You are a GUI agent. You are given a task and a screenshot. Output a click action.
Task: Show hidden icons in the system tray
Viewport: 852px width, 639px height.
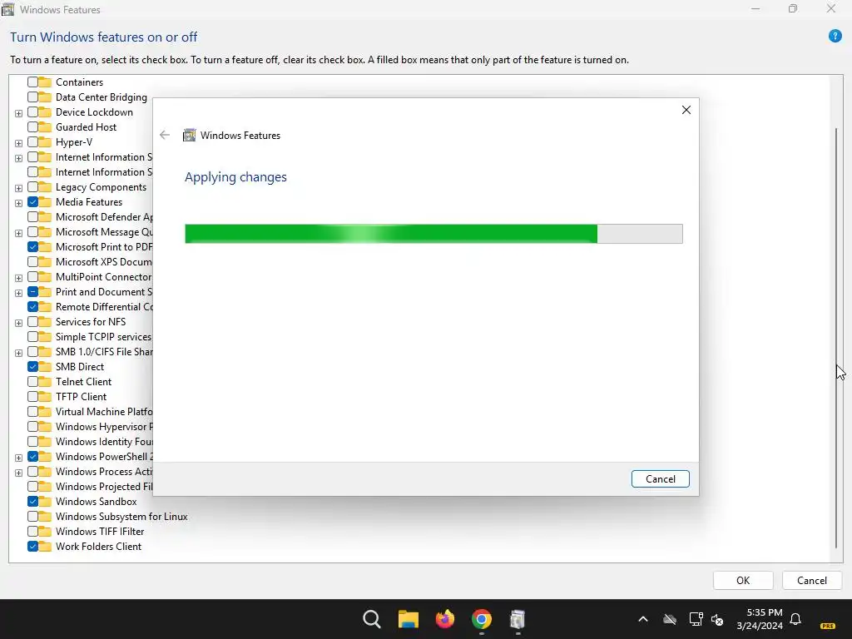[643, 619]
